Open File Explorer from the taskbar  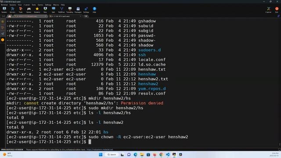click(142, 154)
